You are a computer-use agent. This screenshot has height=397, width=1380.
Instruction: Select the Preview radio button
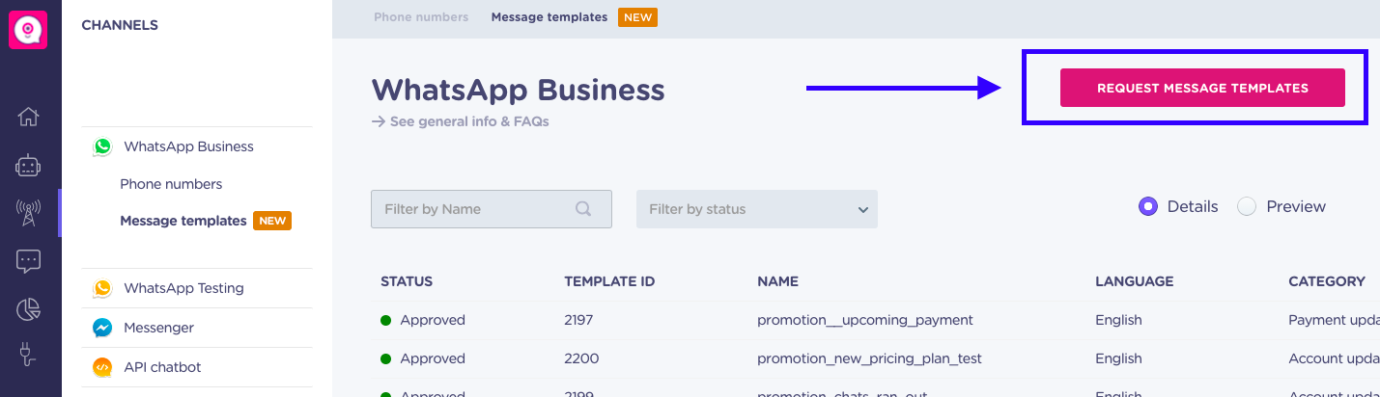tap(1247, 206)
